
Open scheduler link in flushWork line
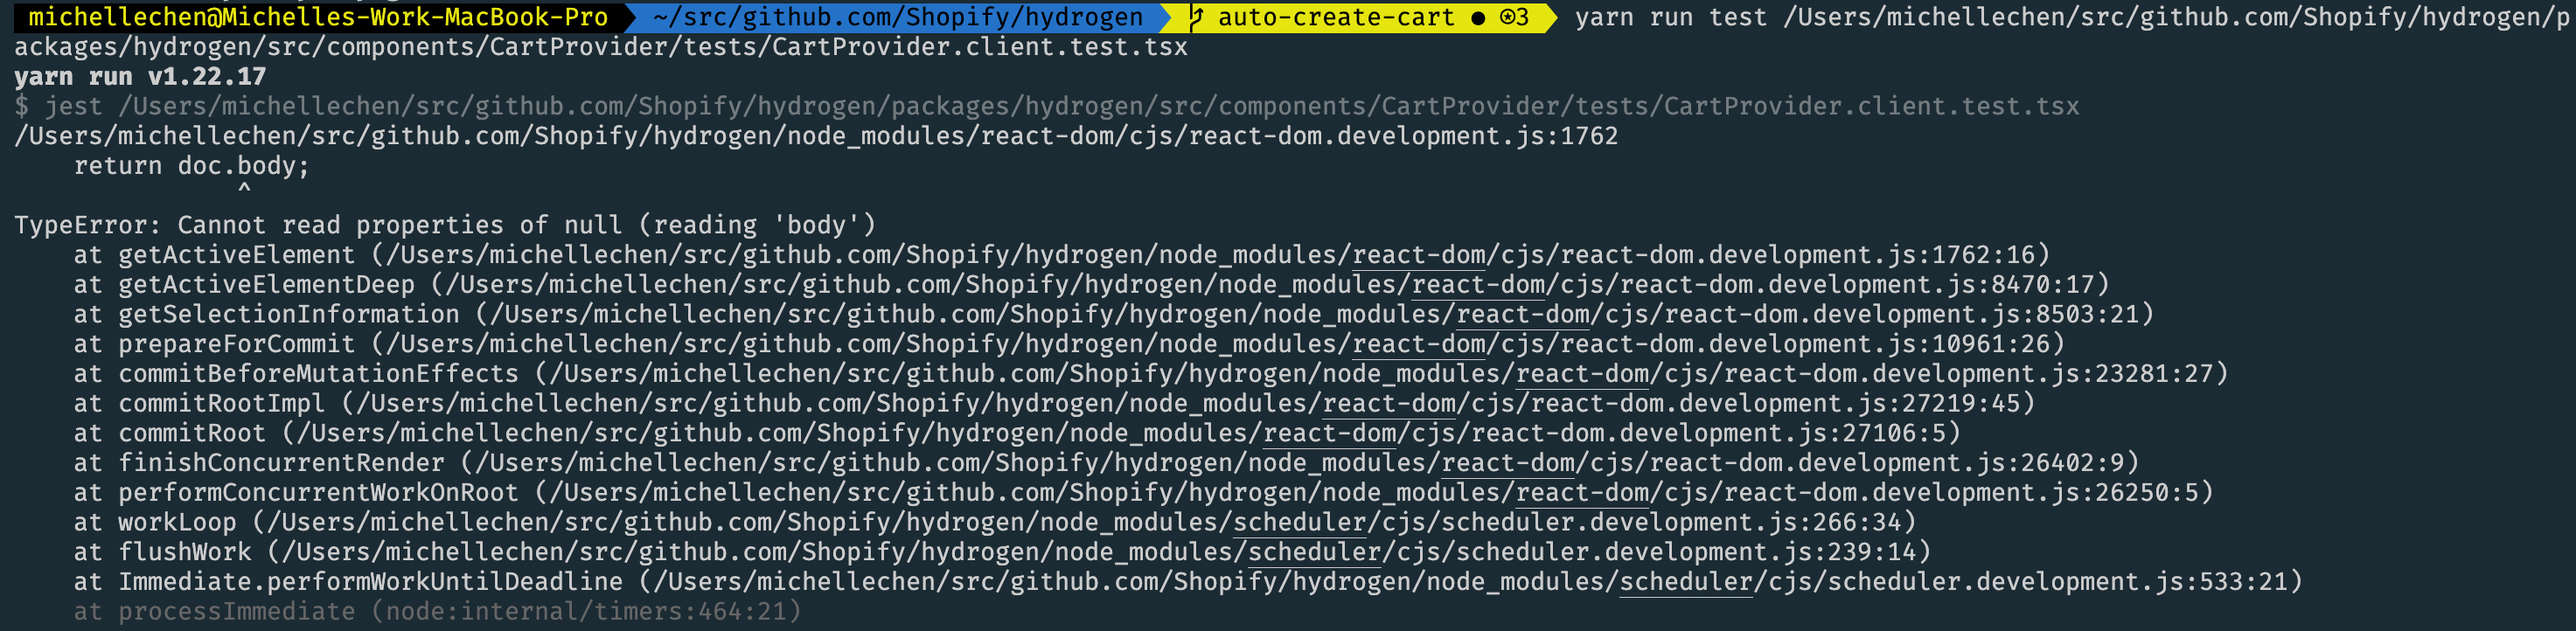tap(1314, 553)
